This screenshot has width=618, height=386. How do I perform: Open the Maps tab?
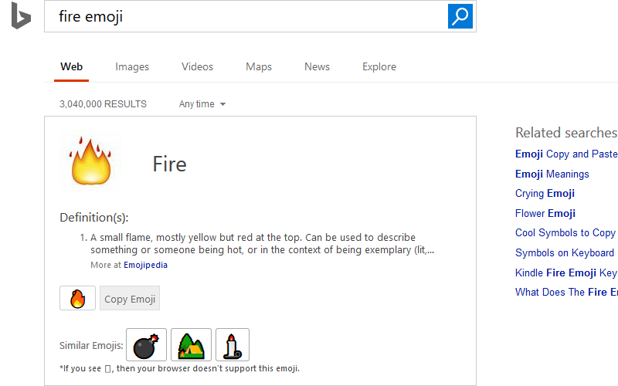[259, 66]
